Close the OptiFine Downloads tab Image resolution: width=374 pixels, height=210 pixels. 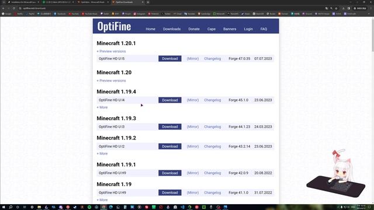coord(143,2)
